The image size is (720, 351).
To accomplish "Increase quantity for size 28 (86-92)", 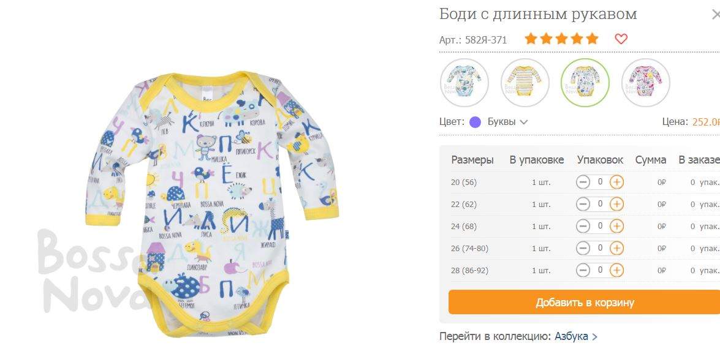I will point(616,270).
